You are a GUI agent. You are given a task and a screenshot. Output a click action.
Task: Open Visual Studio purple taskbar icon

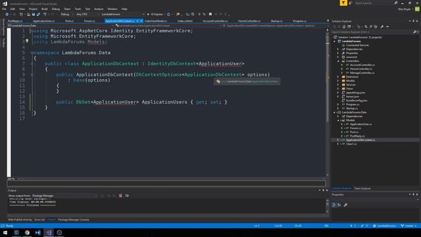click(49, 232)
